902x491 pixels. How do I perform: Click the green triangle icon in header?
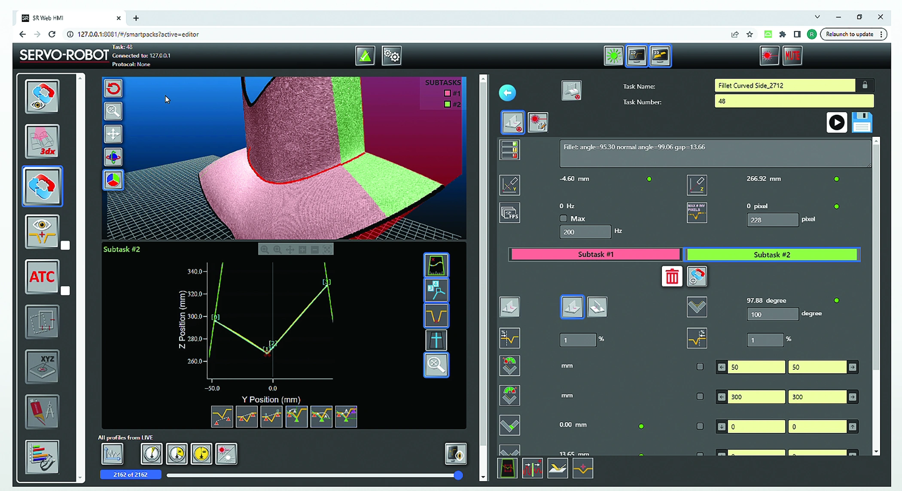click(x=365, y=56)
